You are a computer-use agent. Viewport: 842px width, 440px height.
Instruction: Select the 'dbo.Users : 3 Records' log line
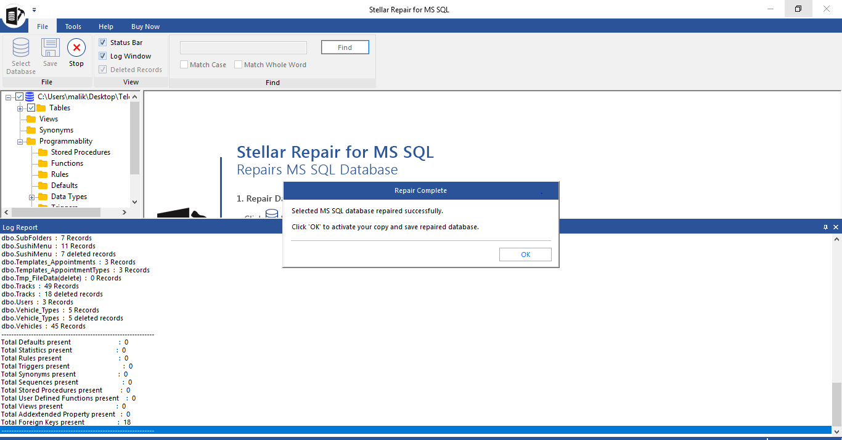pos(38,302)
